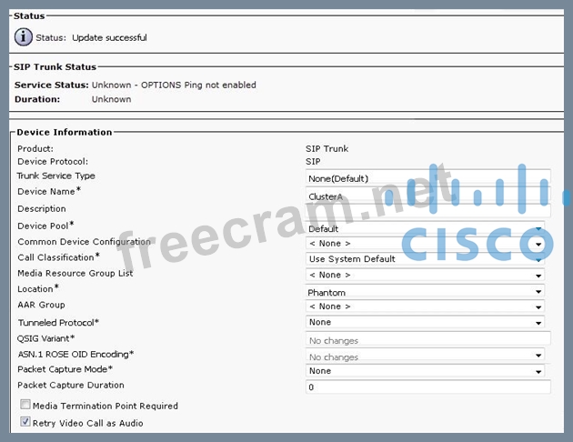Viewport: 573px width, 442px height.
Task: Enable Media Termination Point Required checkbox
Action: pyautogui.click(x=25, y=406)
